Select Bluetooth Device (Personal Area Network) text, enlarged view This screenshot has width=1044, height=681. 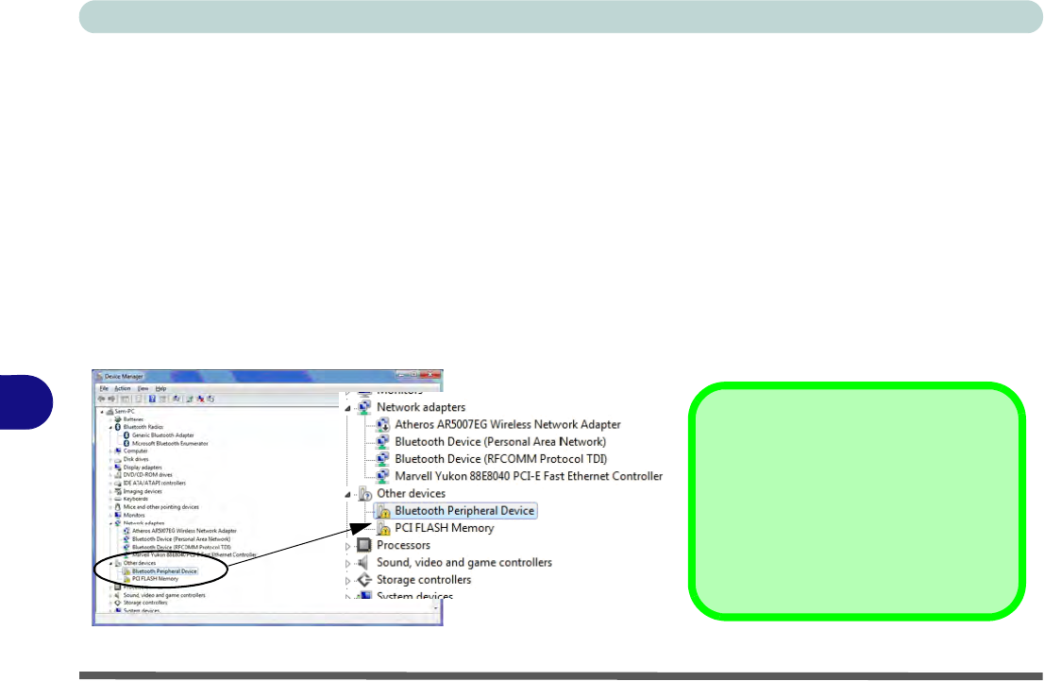500,442
